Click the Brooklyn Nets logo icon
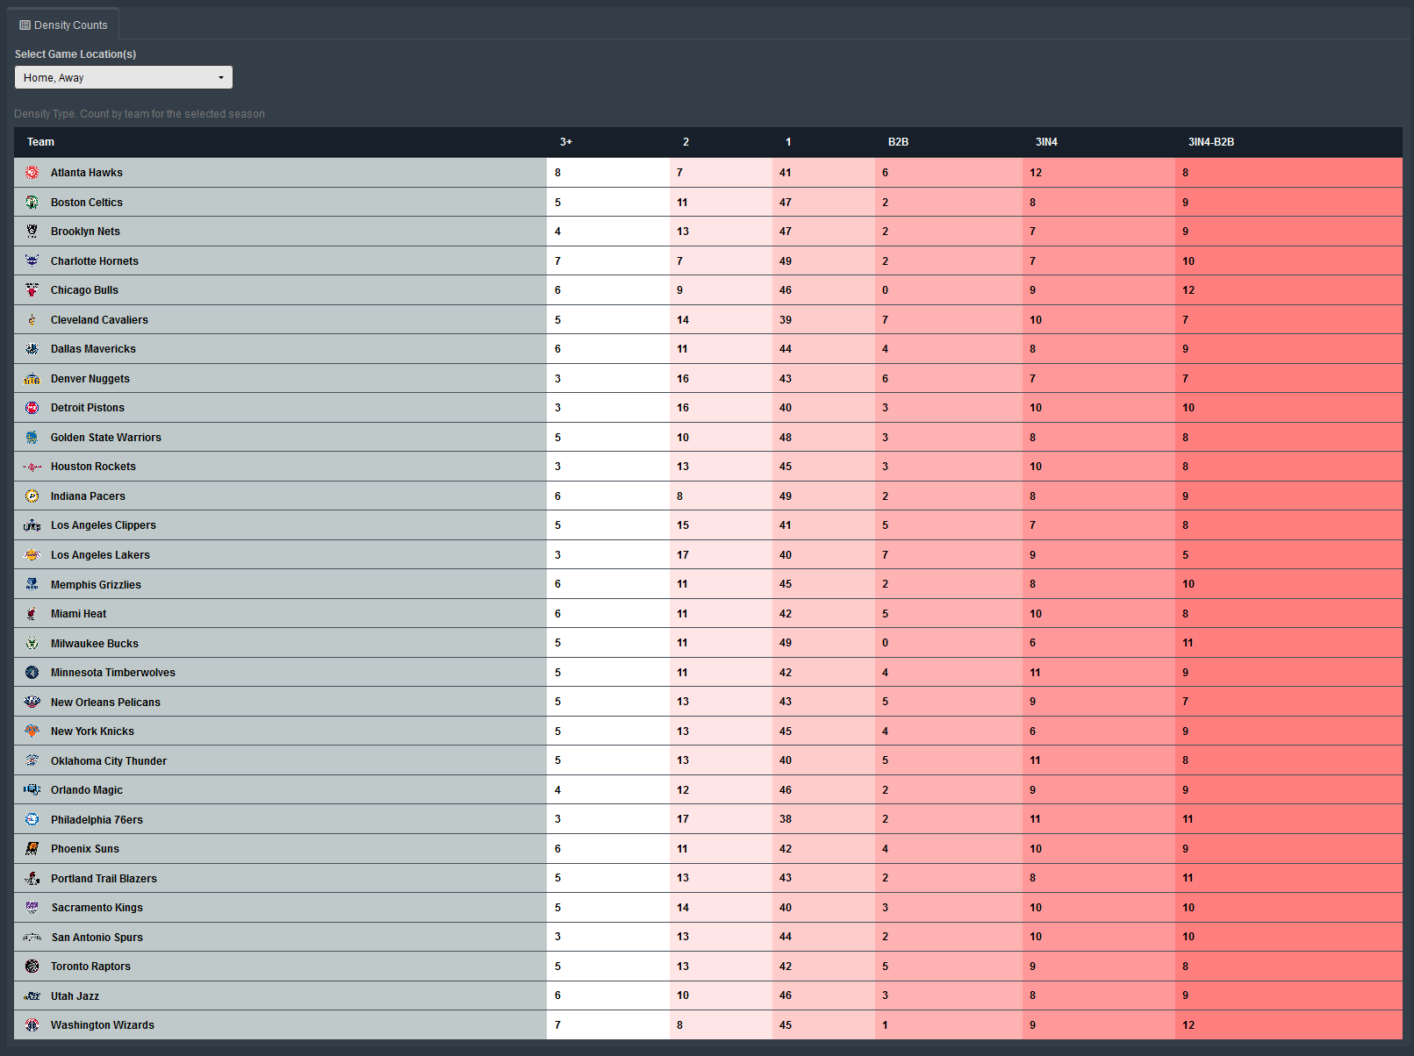The width and height of the screenshot is (1414, 1056). pyautogui.click(x=32, y=232)
